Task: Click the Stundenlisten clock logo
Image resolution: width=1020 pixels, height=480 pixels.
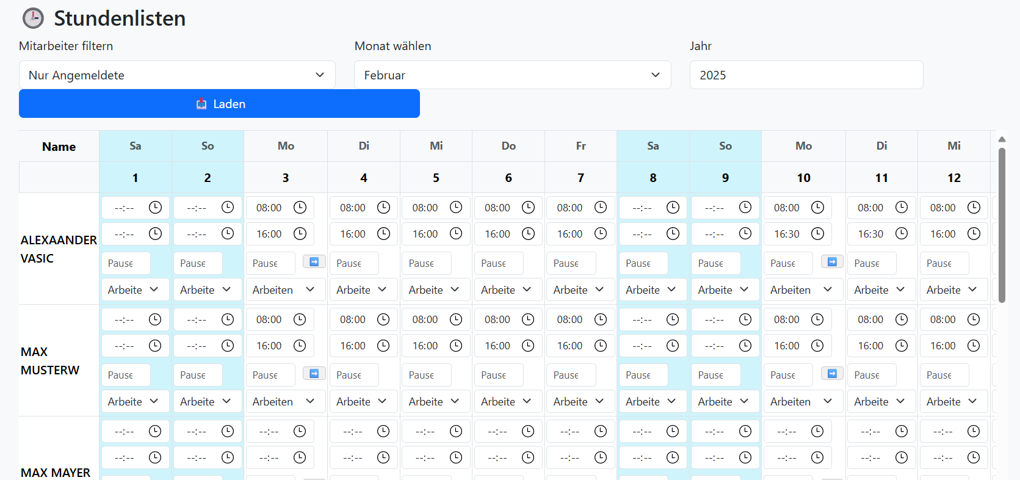Action: click(x=34, y=18)
